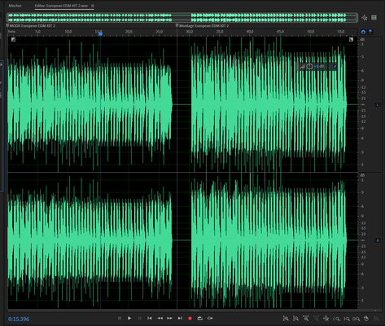Click the fade-in handle at waveform top-left
This screenshot has width=385, height=326.
tap(13, 40)
